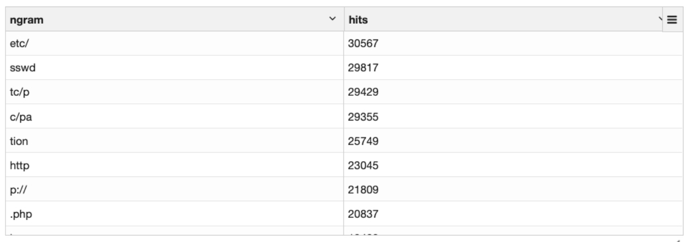Click the 29429 hits value
This screenshot has height=242, width=688.
coord(363,92)
